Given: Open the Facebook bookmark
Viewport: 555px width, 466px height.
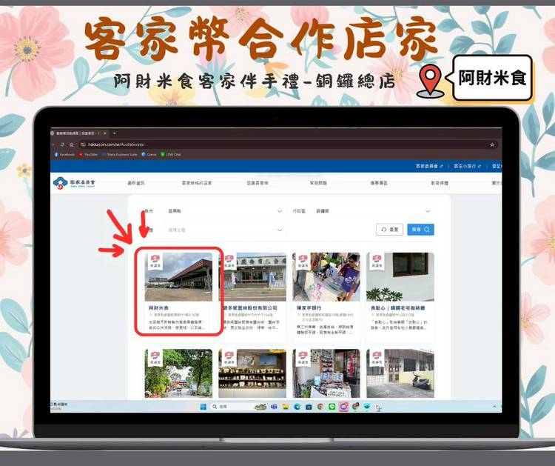Looking at the screenshot, I should [x=65, y=154].
